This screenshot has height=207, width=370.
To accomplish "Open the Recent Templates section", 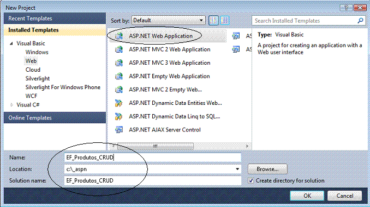I will [x=55, y=18].
